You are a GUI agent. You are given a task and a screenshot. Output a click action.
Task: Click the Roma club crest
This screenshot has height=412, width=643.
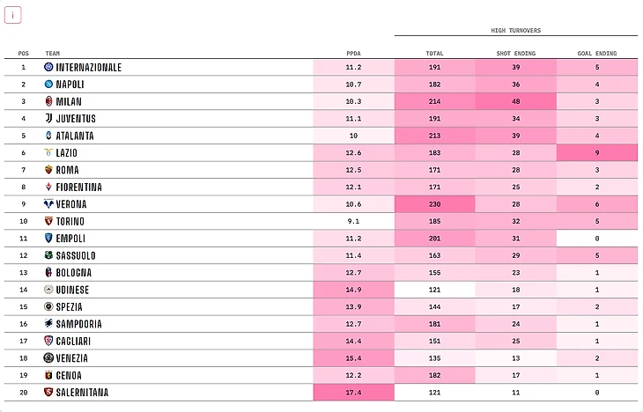pos(48,170)
